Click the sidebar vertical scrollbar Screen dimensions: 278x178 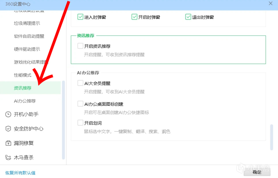point(63,120)
